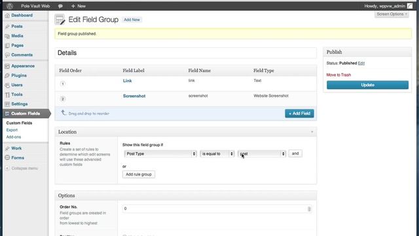Click the Custom Fields icon in sidebar

pyautogui.click(x=7, y=113)
